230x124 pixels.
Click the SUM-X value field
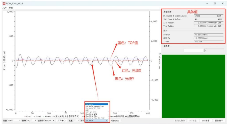click(209, 35)
